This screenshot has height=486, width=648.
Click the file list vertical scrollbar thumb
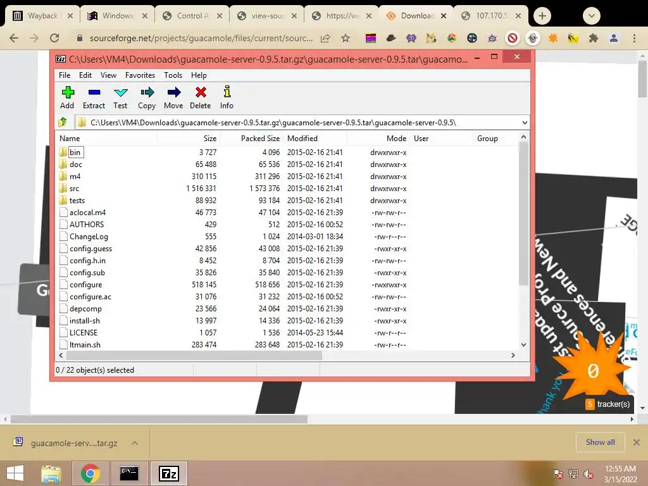click(x=523, y=214)
